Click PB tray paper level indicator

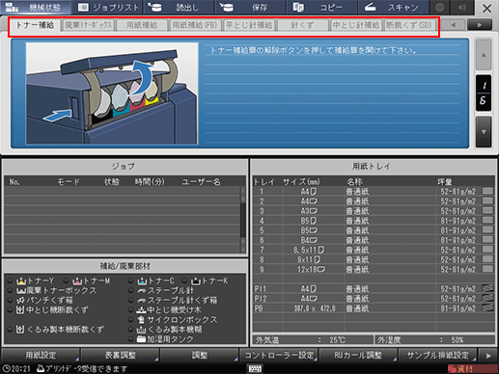click(x=488, y=307)
